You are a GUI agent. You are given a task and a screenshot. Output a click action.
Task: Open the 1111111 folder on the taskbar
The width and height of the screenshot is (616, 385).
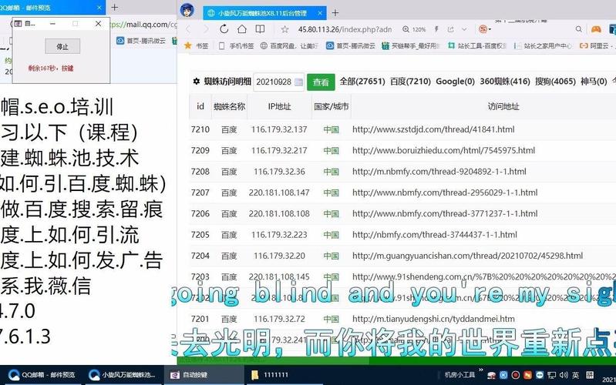[x=275, y=374]
